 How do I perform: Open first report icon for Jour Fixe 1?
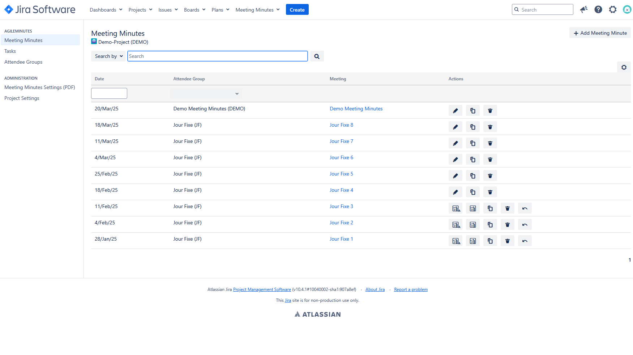455,241
